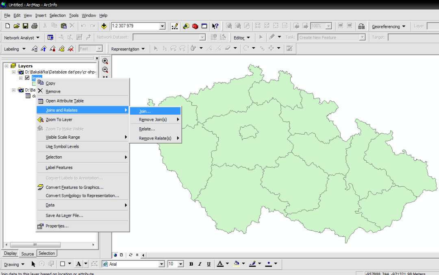
Task: Open the Drawing dropdown menu
Action: [x=14, y=264]
